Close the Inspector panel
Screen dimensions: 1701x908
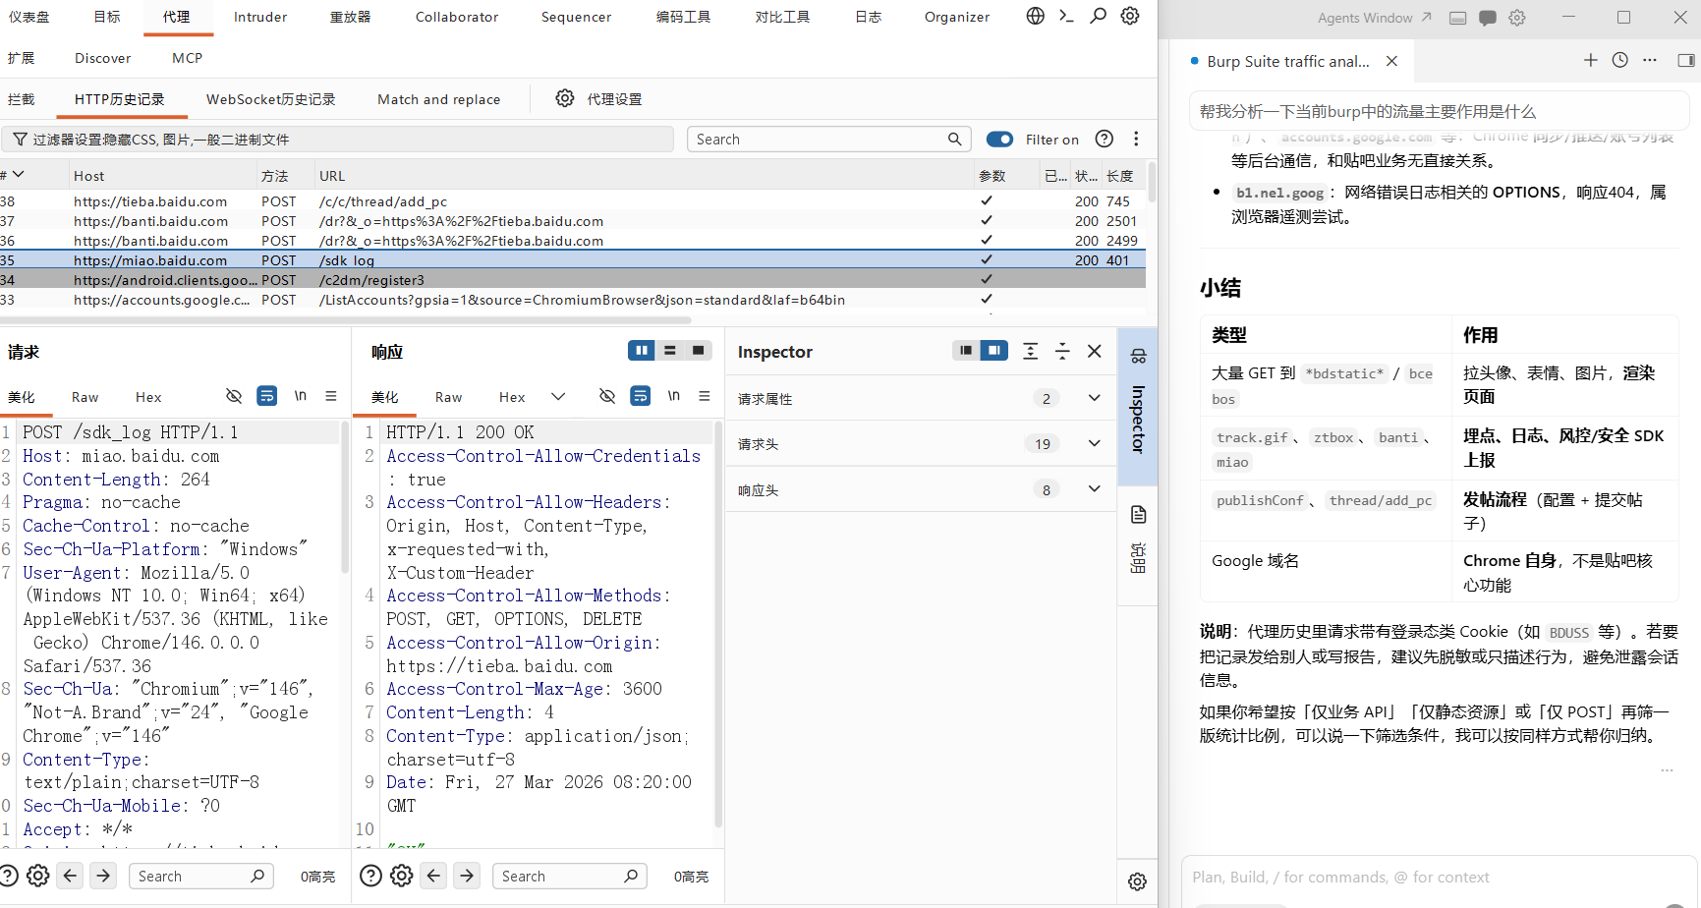[1094, 351]
